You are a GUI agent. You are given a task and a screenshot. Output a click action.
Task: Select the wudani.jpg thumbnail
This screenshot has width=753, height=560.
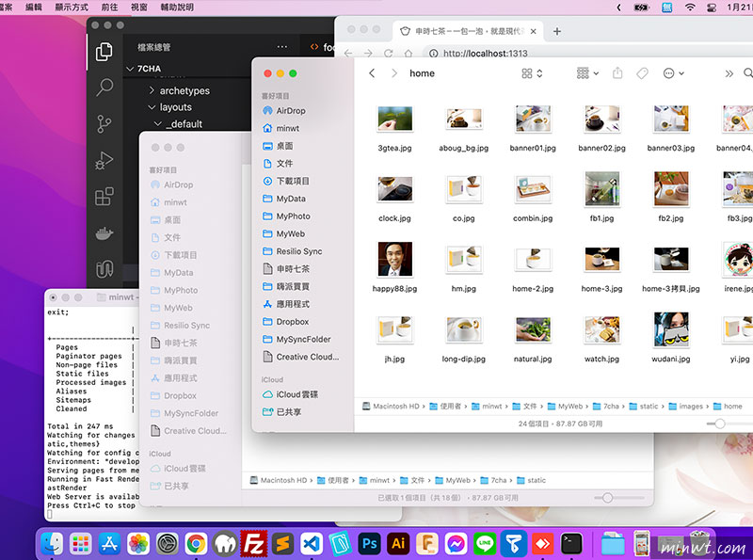pyautogui.click(x=671, y=329)
